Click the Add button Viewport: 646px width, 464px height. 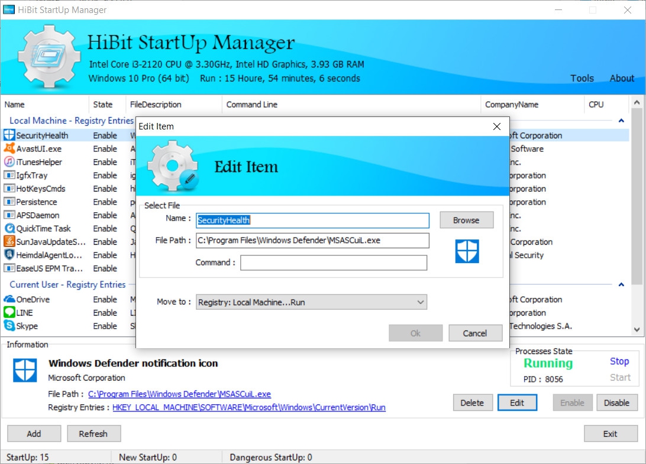tap(34, 433)
